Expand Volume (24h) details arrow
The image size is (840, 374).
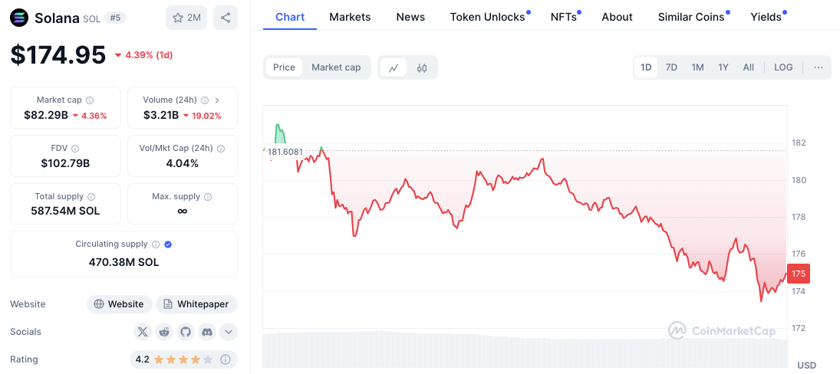click(x=217, y=100)
